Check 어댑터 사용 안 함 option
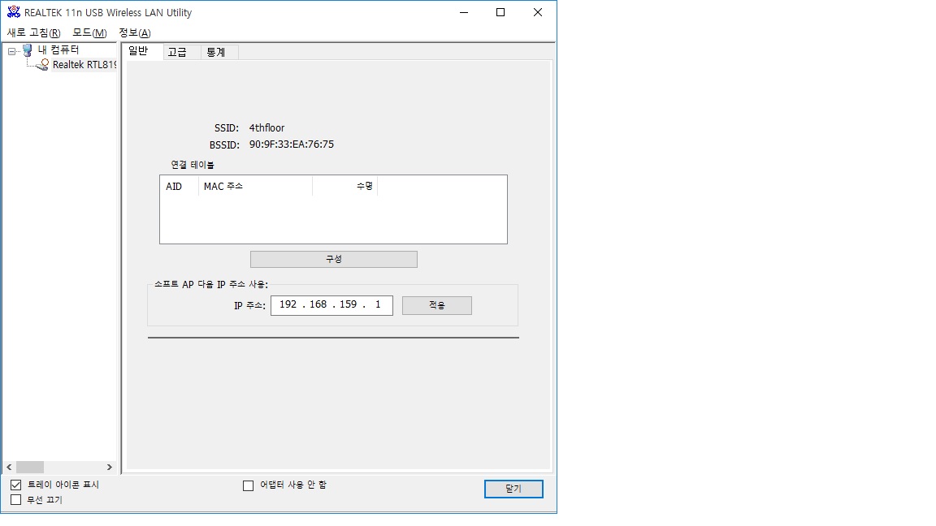 249,485
